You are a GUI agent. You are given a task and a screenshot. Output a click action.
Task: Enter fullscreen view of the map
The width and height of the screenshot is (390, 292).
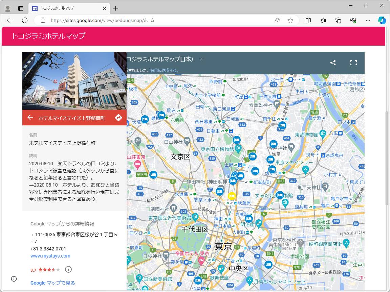pyautogui.click(x=353, y=63)
